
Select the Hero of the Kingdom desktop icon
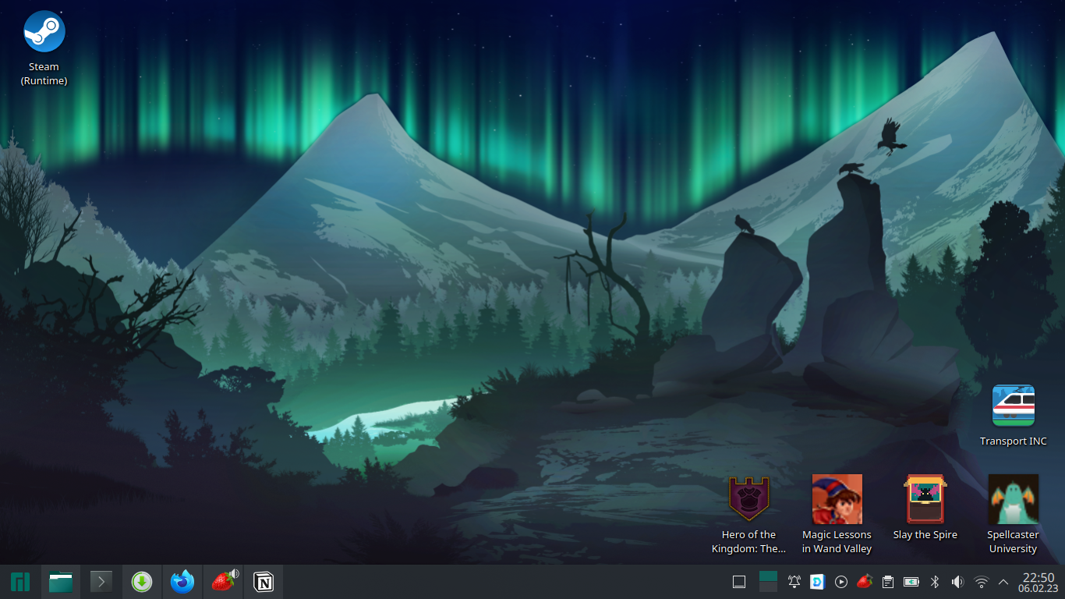point(748,514)
